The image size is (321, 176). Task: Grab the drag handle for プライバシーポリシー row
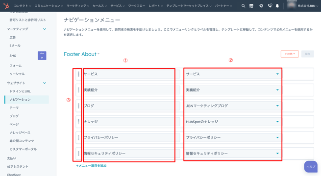tap(78, 137)
